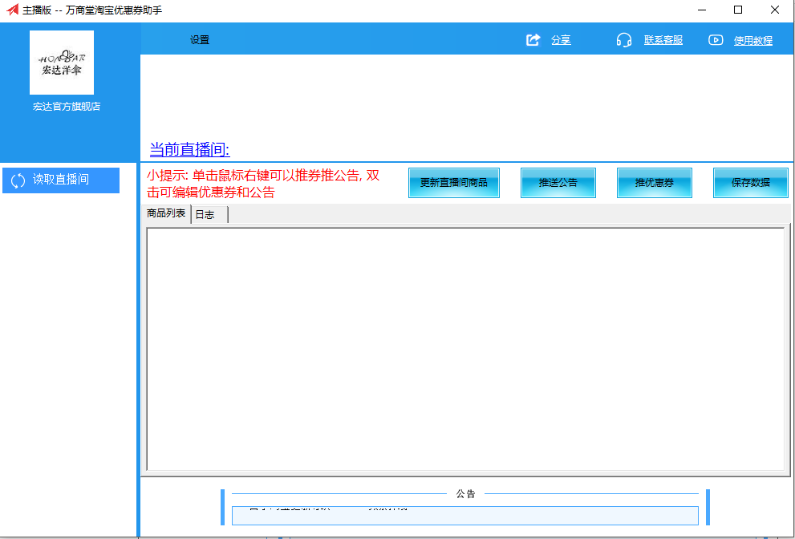This screenshot has height=539, width=795.
Task: Click the 宏达洋伞 store logo image
Action: tap(62, 63)
